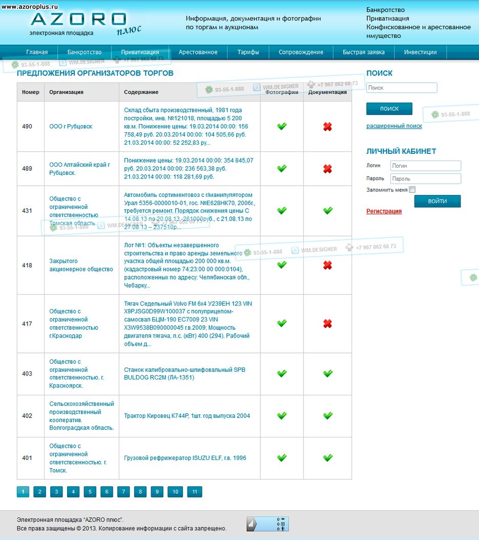Go to page 8 of results
The width and height of the screenshot is (479, 540).
click(x=140, y=492)
